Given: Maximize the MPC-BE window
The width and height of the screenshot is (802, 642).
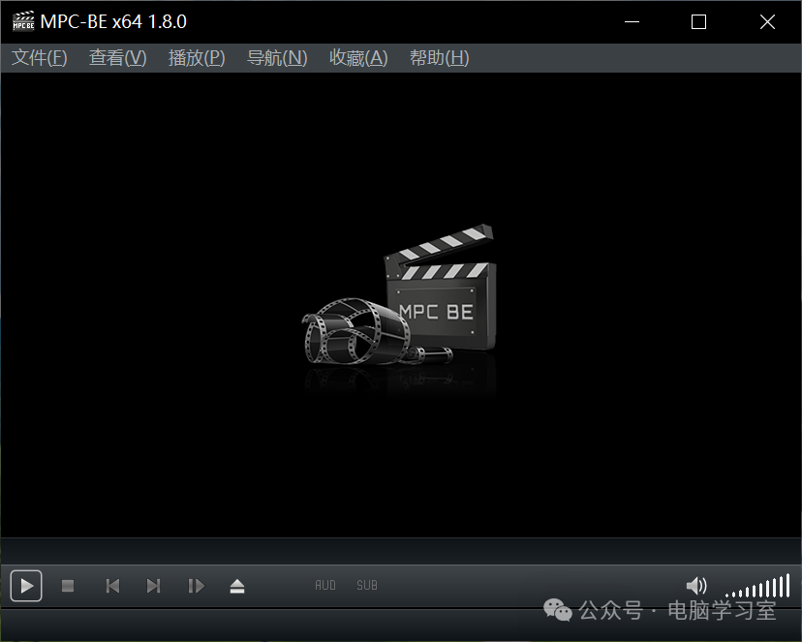Looking at the screenshot, I should tap(698, 21).
